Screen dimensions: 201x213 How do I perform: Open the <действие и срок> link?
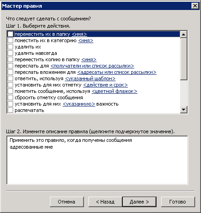coord(105,85)
